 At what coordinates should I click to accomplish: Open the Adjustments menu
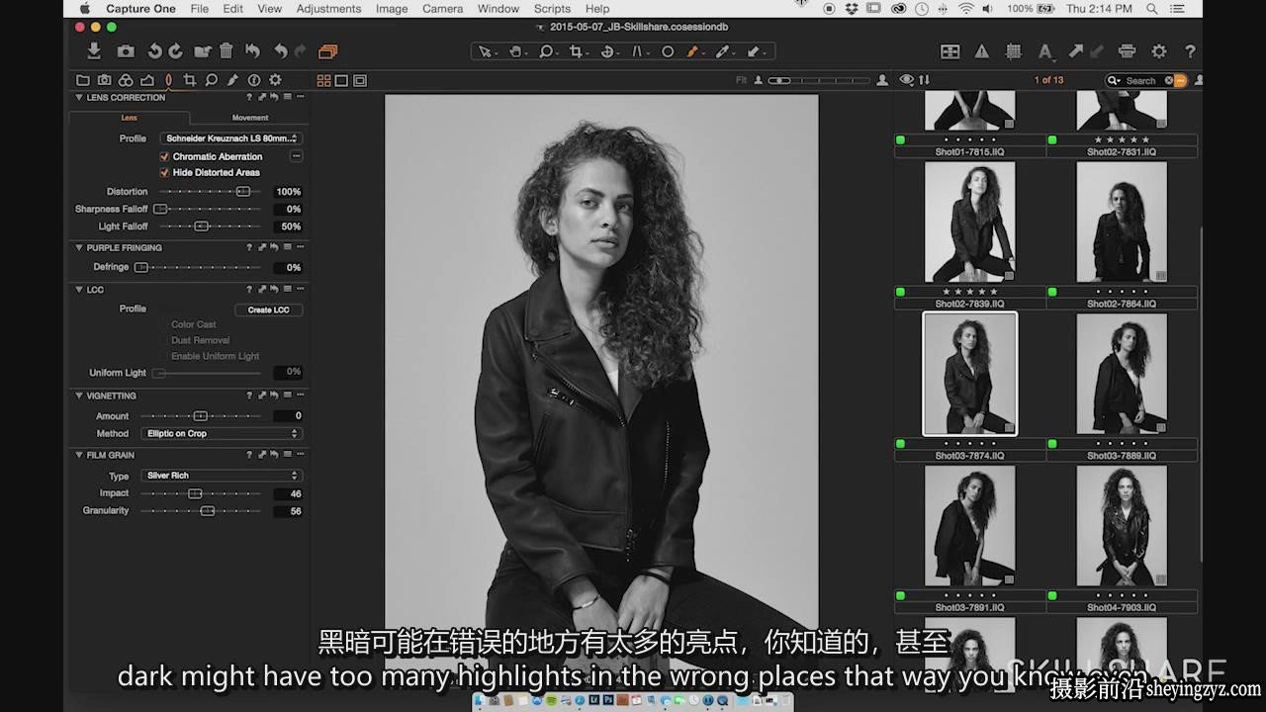328,9
